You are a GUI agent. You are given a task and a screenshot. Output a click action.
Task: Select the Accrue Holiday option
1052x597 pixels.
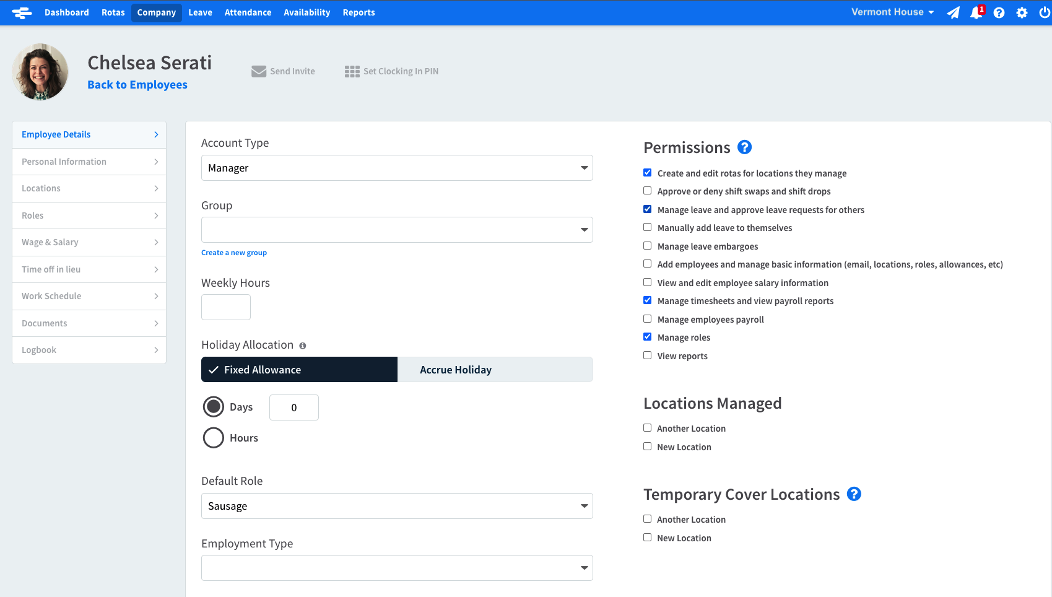tap(455, 369)
